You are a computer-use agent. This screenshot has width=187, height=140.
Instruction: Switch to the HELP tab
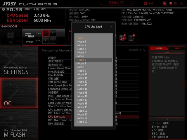pos(159,48)
